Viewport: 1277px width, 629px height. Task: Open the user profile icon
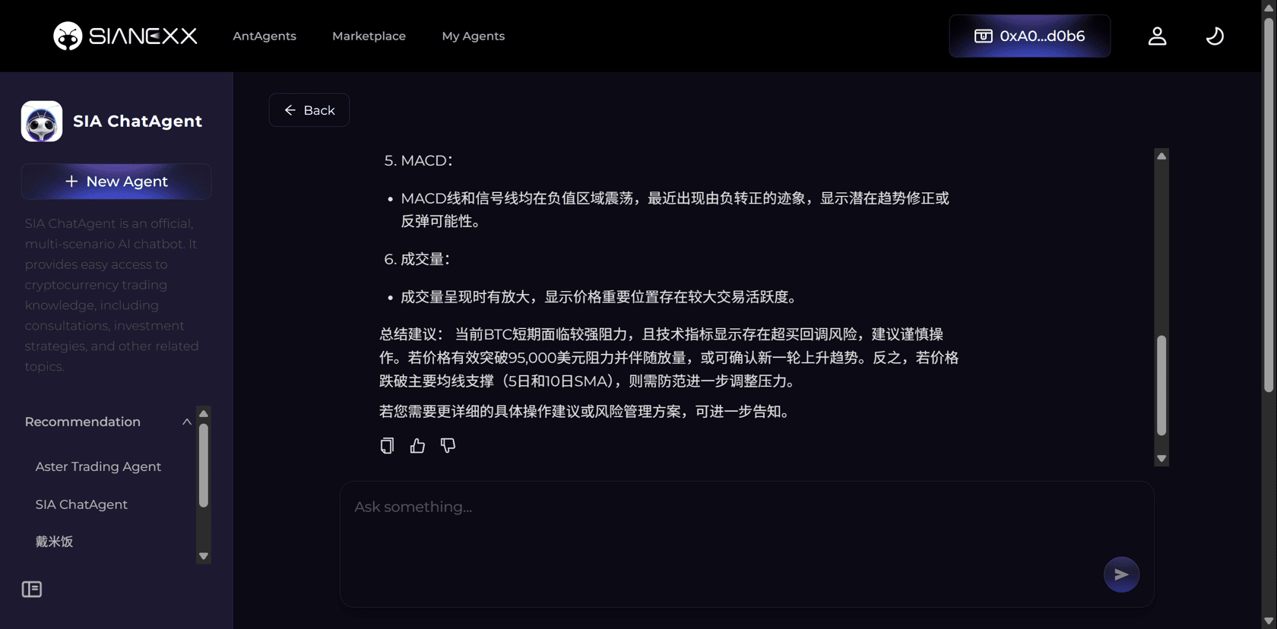[1157, 36]
